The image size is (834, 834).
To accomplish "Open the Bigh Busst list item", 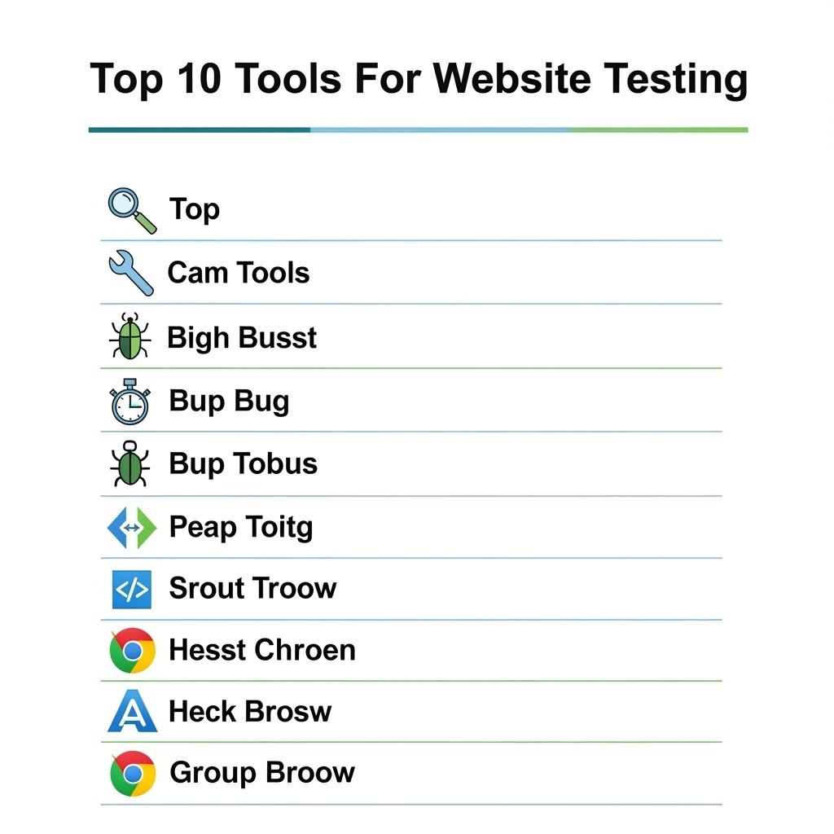I will tap(242, 337).
